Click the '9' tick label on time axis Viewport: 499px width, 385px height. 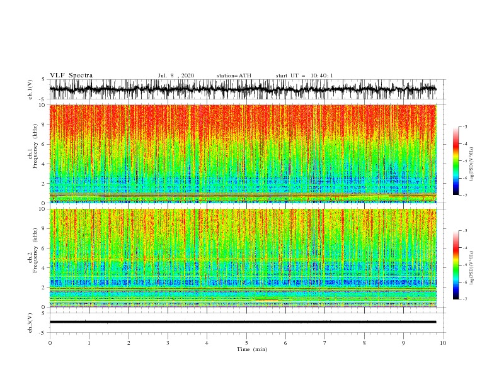point(403,343)
